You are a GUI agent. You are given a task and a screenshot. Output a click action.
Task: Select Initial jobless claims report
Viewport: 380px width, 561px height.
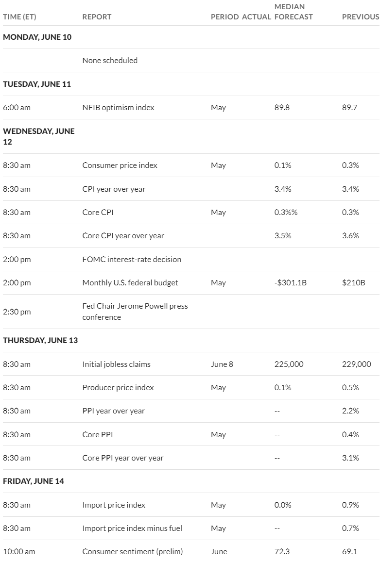(x=117, y=364)
